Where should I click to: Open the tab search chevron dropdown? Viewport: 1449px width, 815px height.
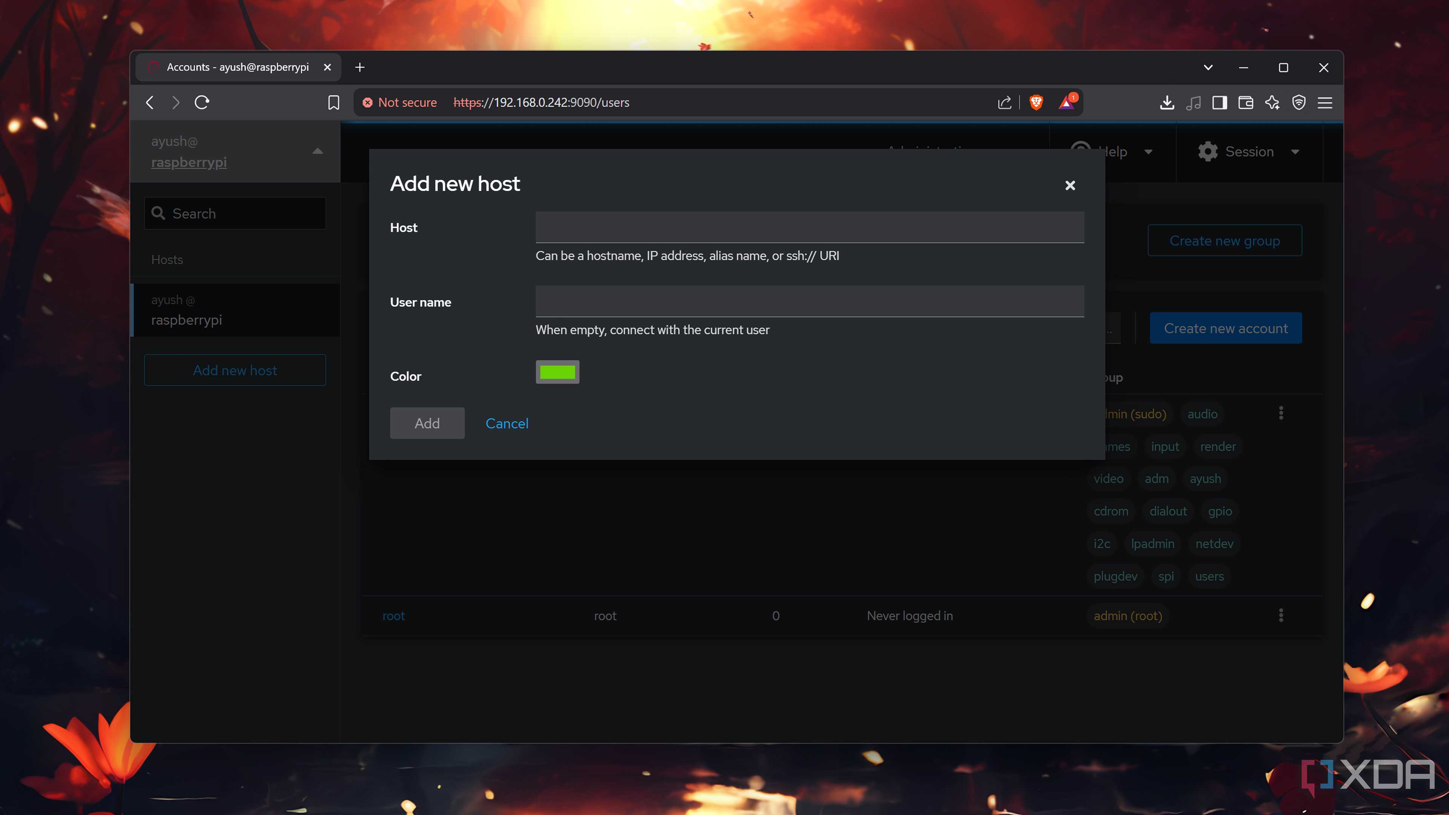coord(1207,68)
